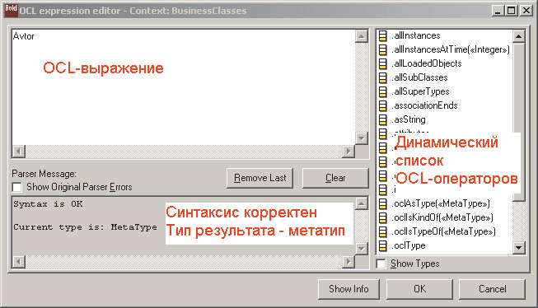Click right arrow of parser message horizontal scrollbar

[349, 262]
